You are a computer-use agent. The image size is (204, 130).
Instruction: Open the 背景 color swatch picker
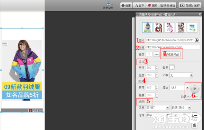[x=172, y=67]
